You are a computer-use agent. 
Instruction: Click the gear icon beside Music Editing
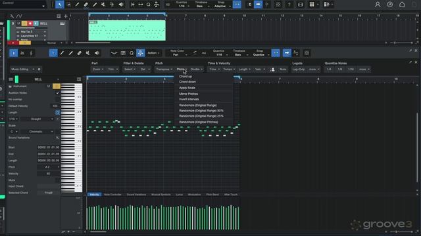[x=39, y=69]
